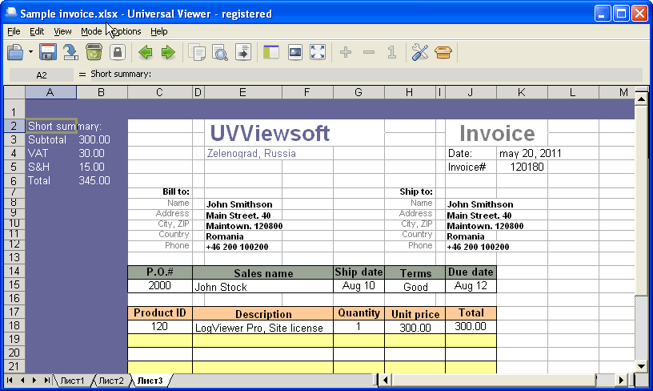Open the Options menu
Screen dimensions: 653x391
tap(126, 31)
